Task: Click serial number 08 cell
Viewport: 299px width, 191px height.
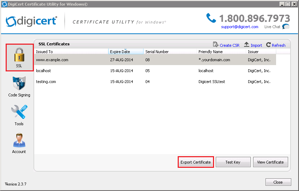Action: click(x=147, y=60)
